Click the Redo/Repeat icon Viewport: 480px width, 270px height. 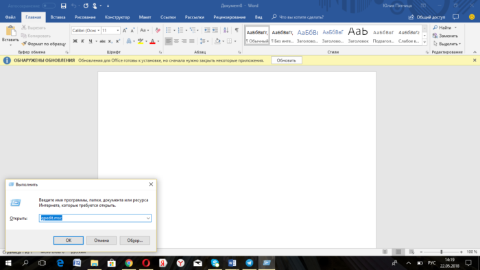coord(86,5)
